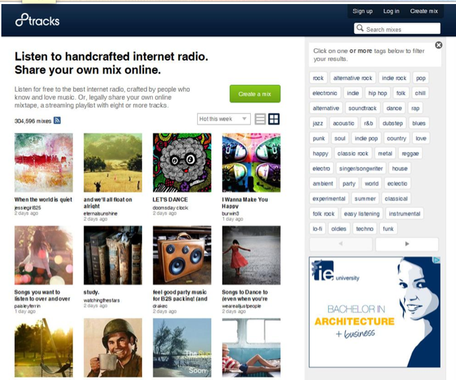456x380 pixels.
Task: Click the 8tracks logo
Action: [37, 20]
